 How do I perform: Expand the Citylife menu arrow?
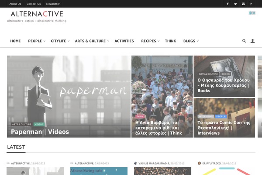click(69, 41)
